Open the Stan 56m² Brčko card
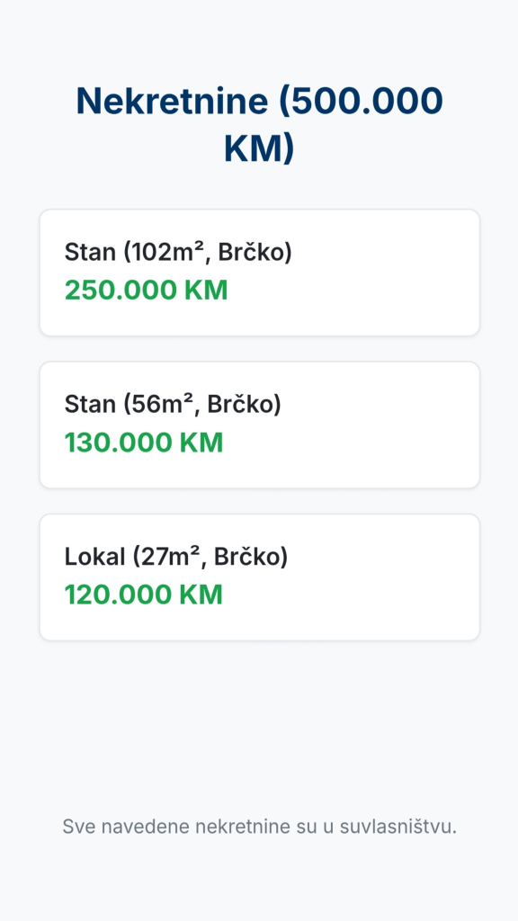Screen dimensions: 518x921 (x=260, y=425)
